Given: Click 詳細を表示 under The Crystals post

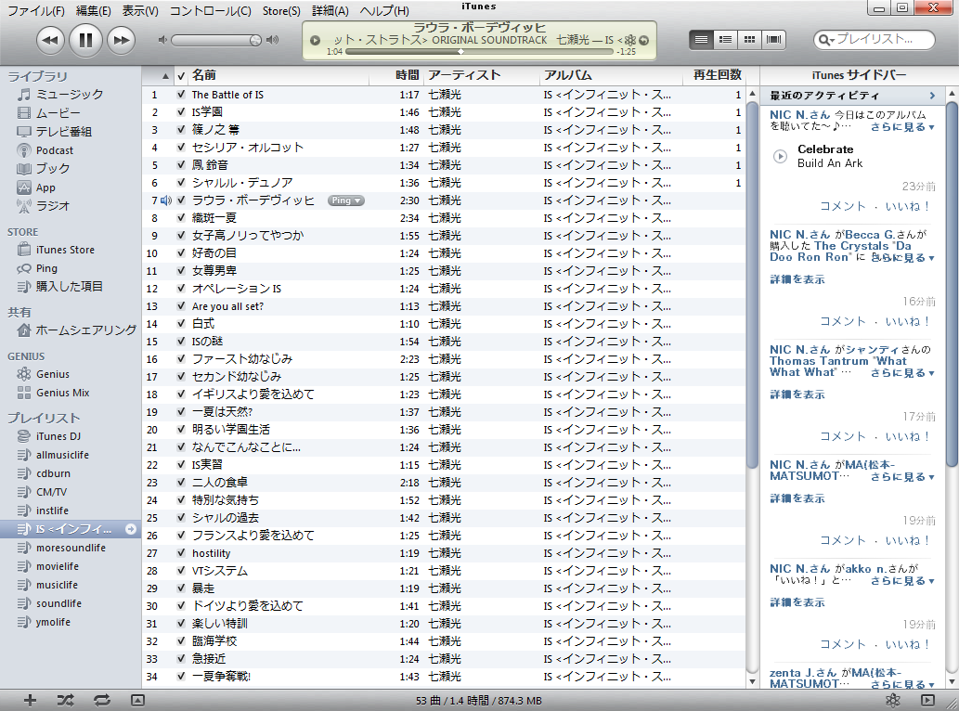Looking at the screenshot, I should 797,279.
